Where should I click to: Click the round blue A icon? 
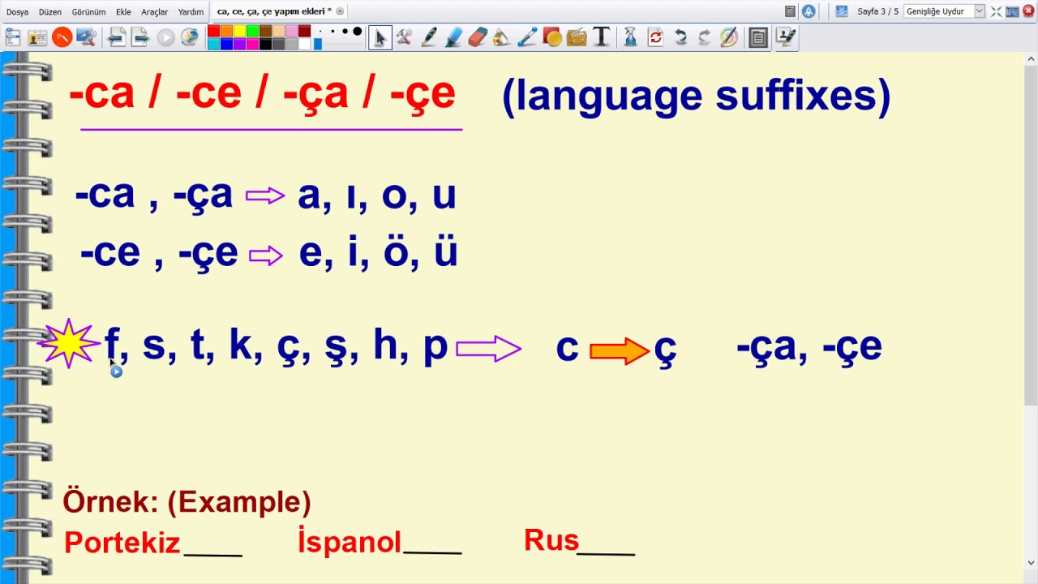(x=809, y=11)
